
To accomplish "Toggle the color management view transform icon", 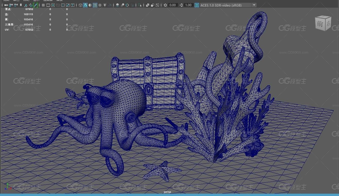I will [197, 5].
